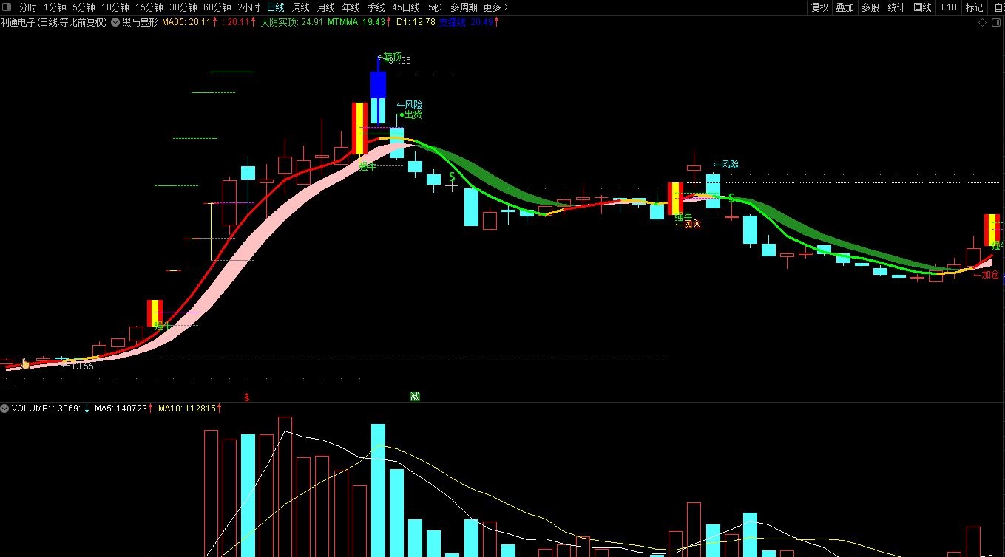Open the 多周期 multi-period view

[x=464, y=7]
